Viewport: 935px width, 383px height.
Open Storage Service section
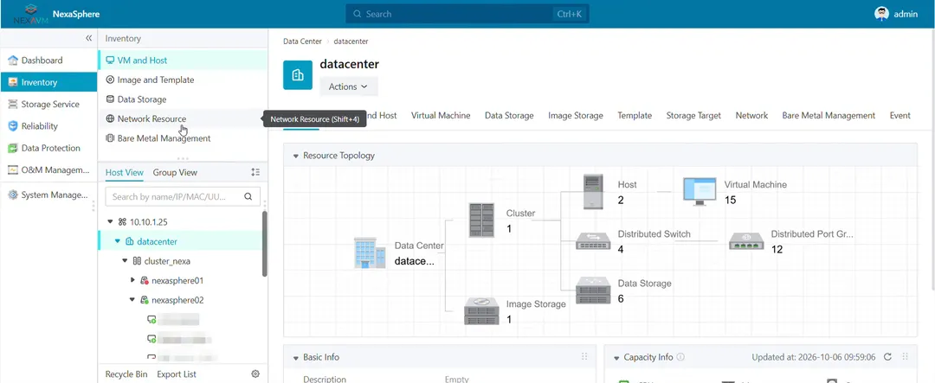coord(48,105)
